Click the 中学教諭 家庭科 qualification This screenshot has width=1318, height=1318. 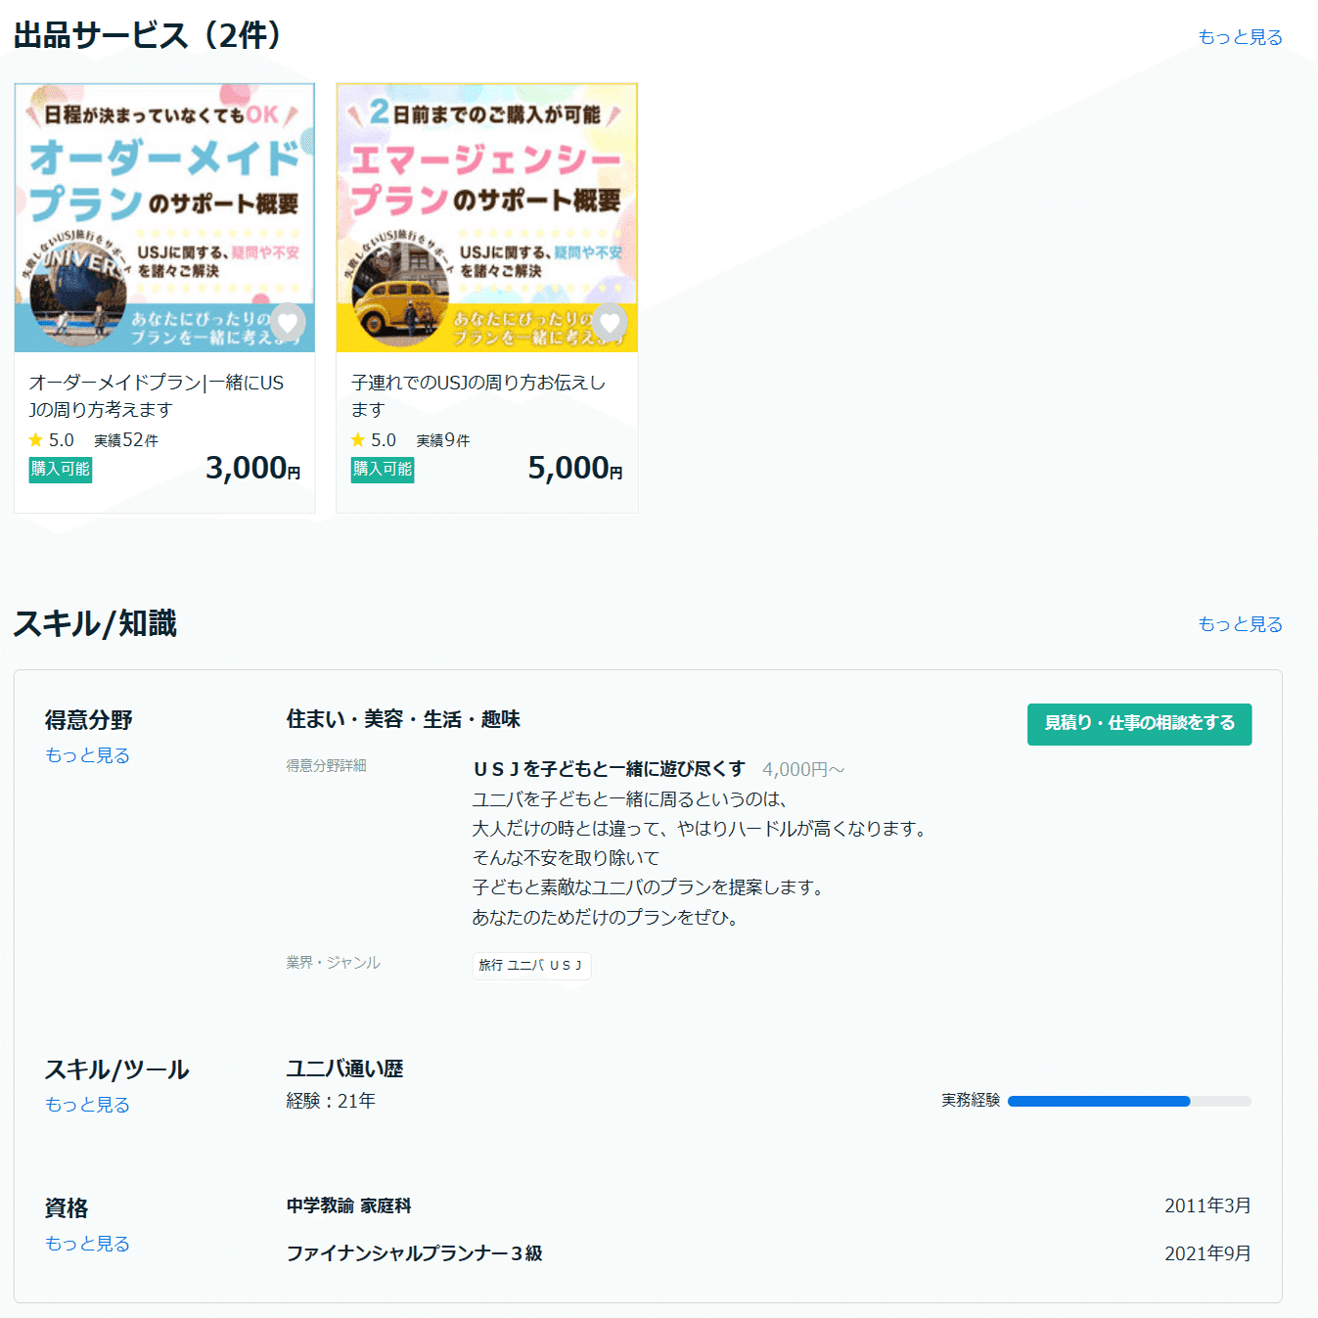tap(348, 1206)
